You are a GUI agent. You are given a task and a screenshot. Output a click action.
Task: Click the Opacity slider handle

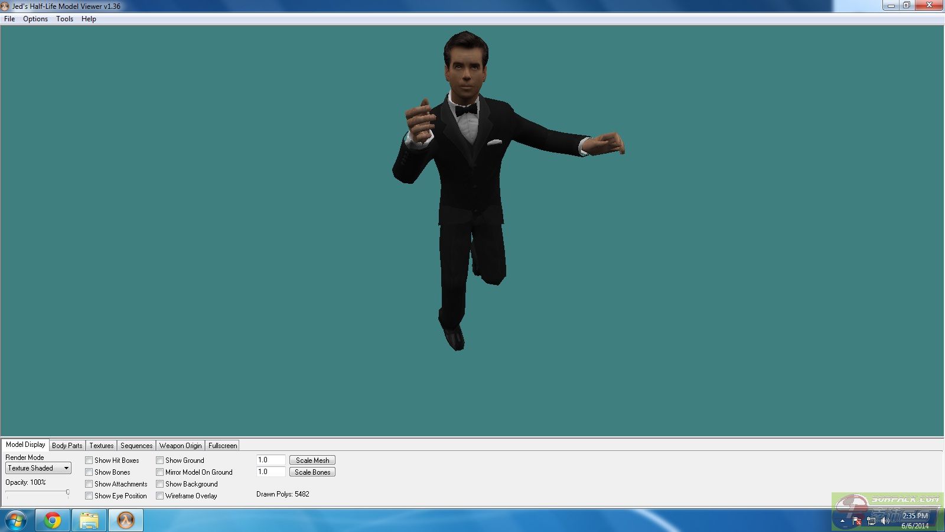pos(67,492)
